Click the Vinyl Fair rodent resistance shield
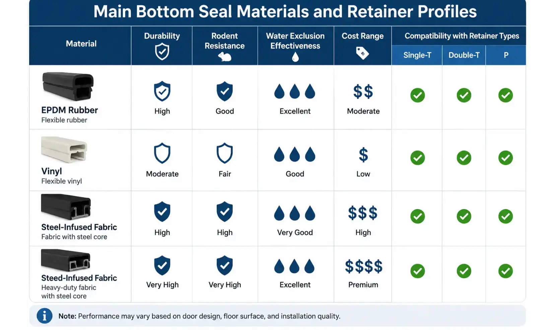 (225, 153)
